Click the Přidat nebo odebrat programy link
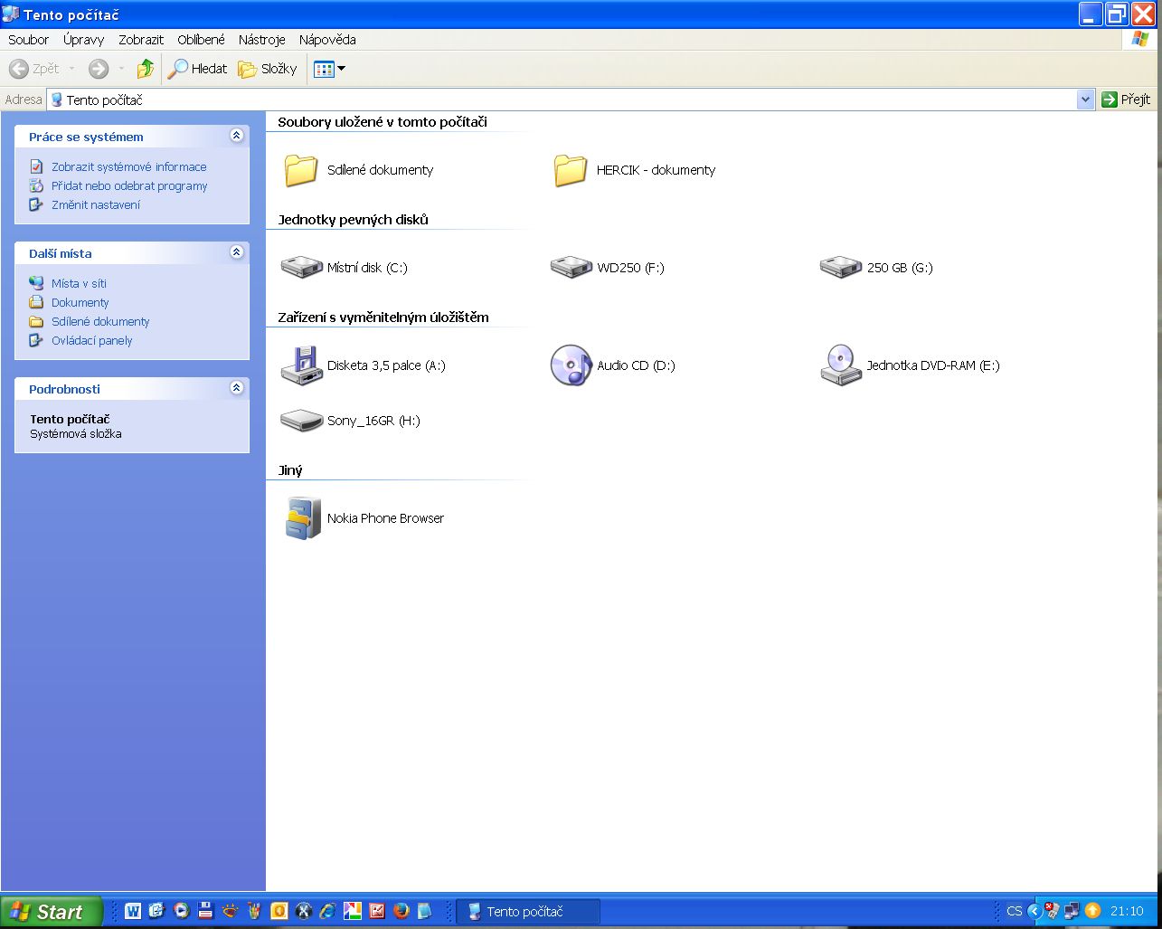Viewport: 1162px width, 929px height. click(x=129, y=185)
